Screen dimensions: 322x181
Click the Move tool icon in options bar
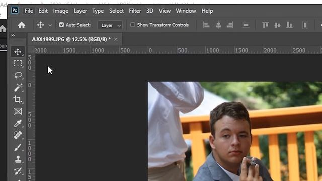click(40, 25)
